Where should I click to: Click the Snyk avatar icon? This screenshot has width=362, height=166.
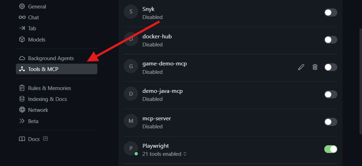point(131,12)
